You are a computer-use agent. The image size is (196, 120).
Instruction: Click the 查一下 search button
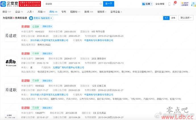coord(109,4)
